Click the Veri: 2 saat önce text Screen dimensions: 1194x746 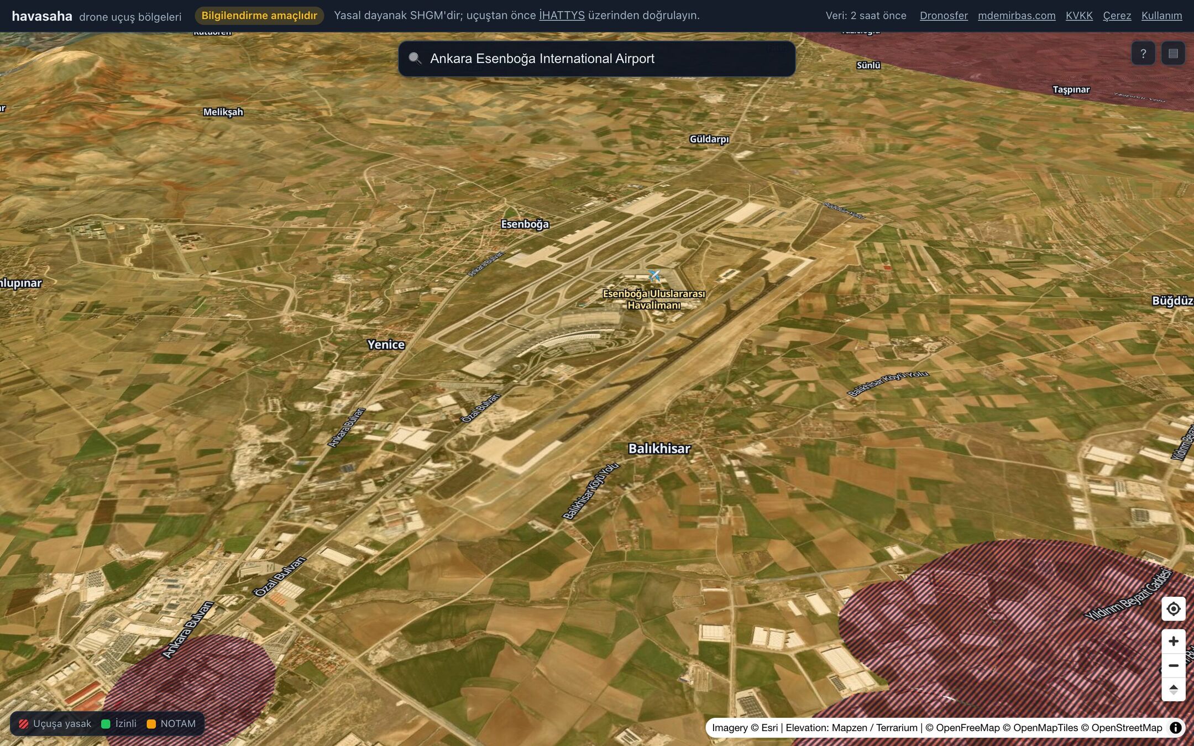pyautogui.click(x=866, y=15)
